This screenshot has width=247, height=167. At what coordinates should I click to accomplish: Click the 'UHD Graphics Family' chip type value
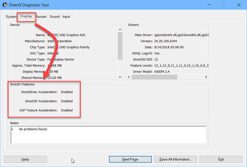74,47
